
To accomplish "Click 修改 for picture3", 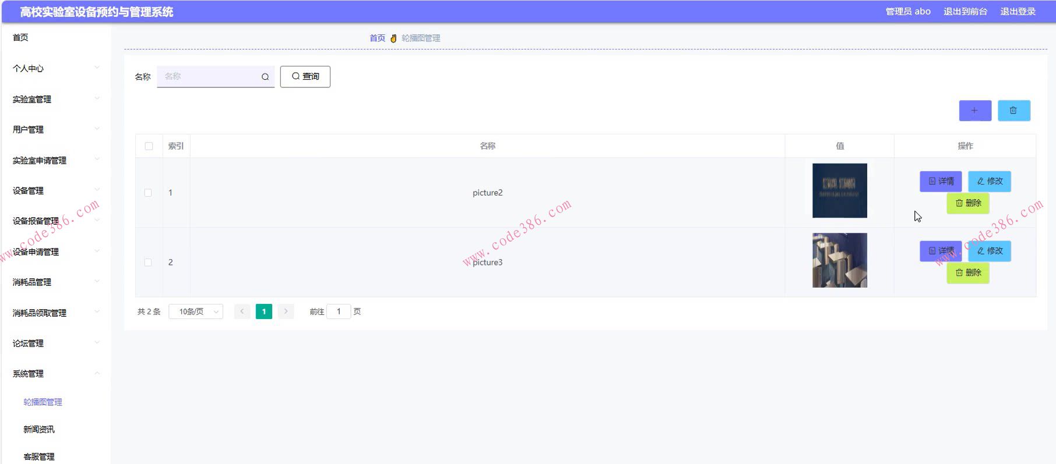I will point(990,251).
